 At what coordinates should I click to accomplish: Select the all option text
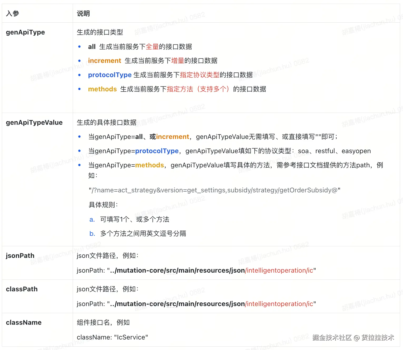[x=91, y=47]
